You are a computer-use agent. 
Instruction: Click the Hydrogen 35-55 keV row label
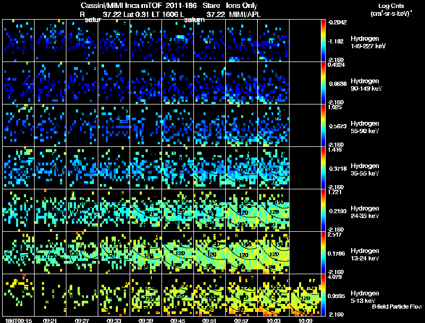[x=365, y=170]
